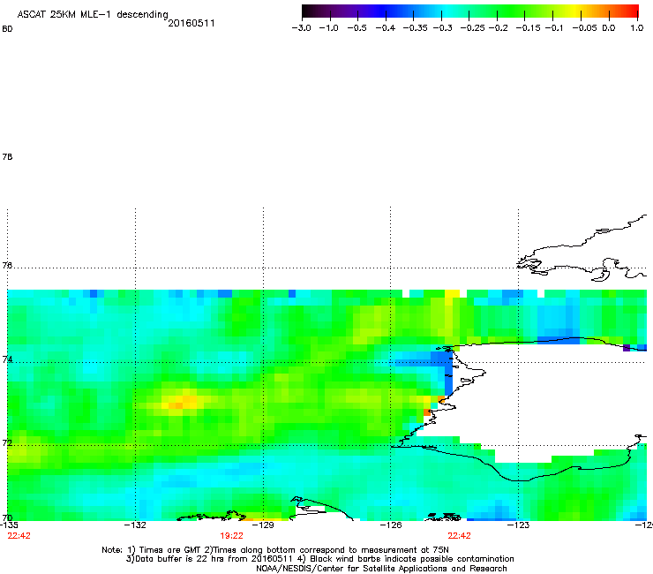Click the blue section of the colorbar
Viewport: 653px width, 574px height.
(387, 11)
